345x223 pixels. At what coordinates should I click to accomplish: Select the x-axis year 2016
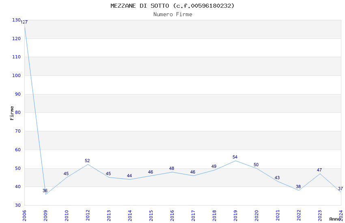point(172,216)
